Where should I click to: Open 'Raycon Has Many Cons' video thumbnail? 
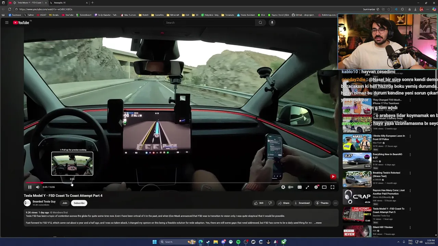(357, 197)
